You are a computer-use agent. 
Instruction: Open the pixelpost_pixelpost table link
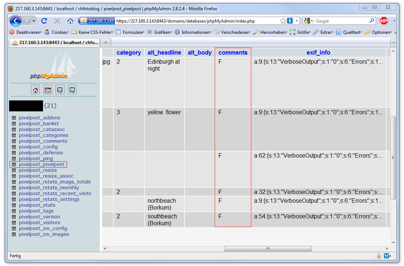pos(42,164)
